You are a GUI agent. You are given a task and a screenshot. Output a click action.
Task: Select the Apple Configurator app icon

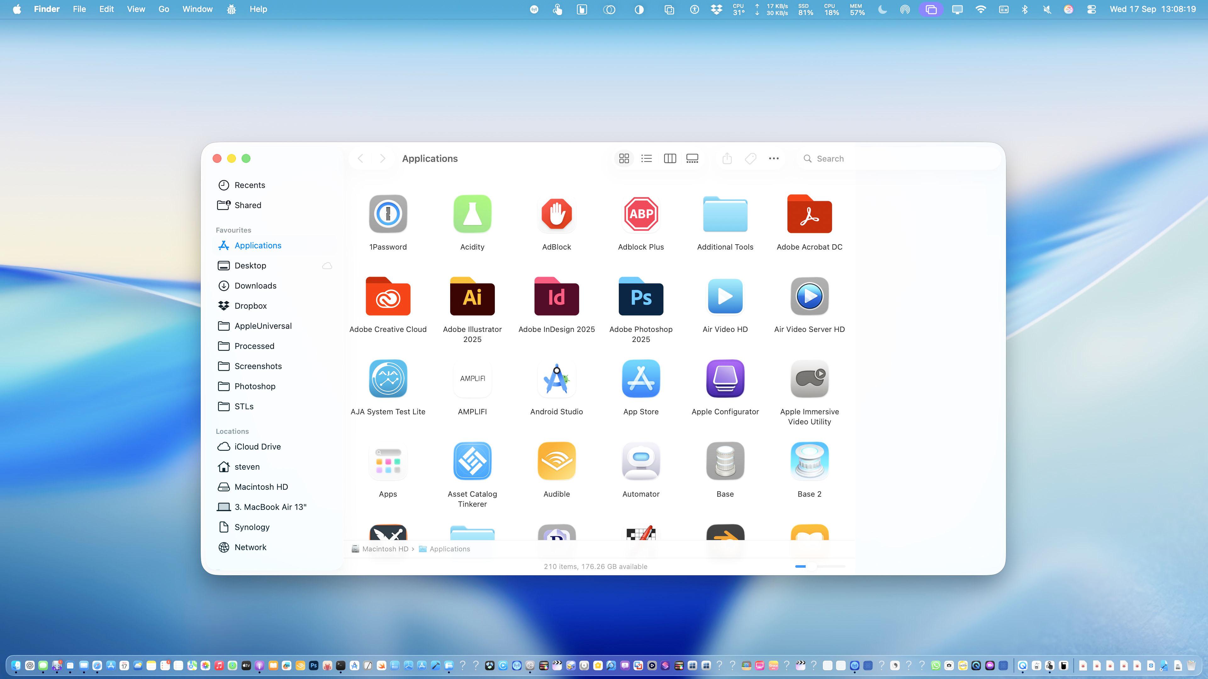click(725, 378)
